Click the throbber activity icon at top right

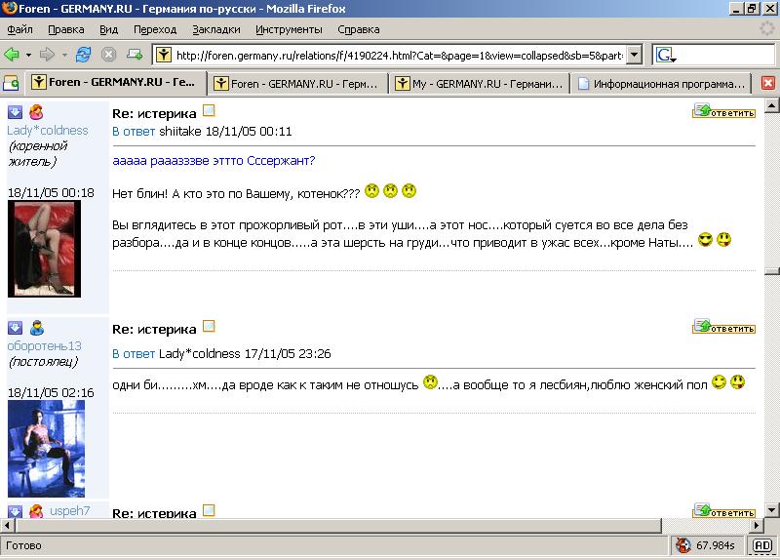[x=766, y=29]
